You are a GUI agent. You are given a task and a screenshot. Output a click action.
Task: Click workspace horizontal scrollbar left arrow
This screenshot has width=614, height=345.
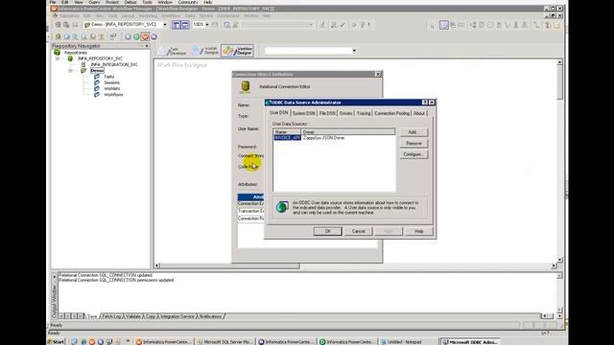coord(157,265)
